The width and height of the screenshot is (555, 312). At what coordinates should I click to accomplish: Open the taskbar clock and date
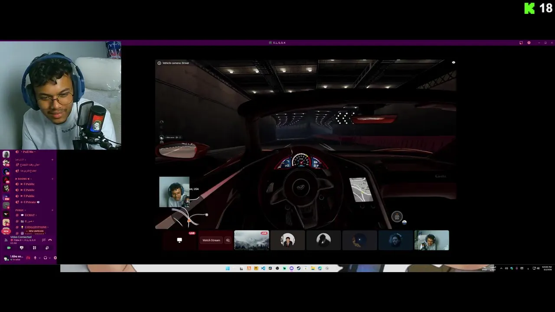[547, 268]
